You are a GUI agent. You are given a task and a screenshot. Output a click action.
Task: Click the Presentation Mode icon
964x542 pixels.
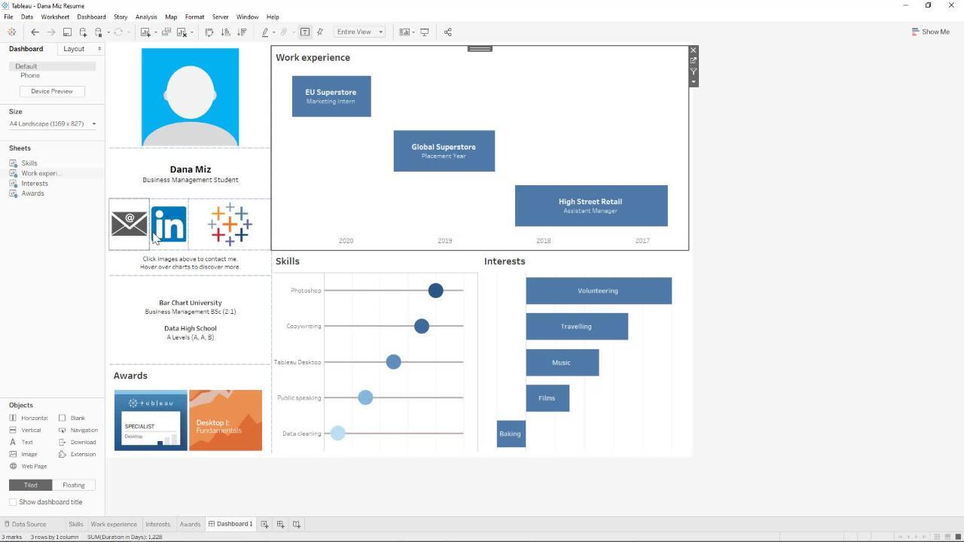(425, 32)
